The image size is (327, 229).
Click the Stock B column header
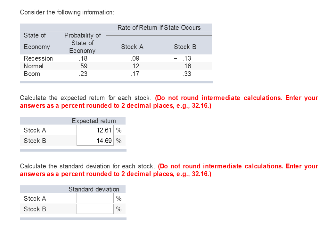coord(185,47)
